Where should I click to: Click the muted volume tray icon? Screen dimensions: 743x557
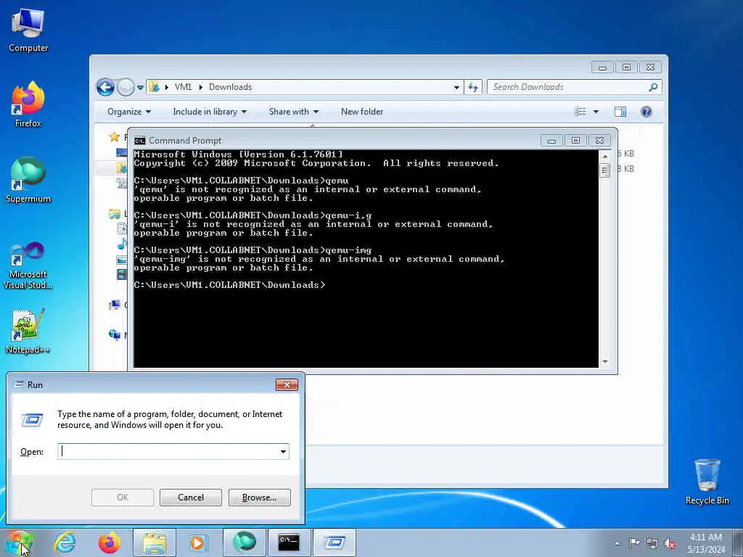(670, 543)
